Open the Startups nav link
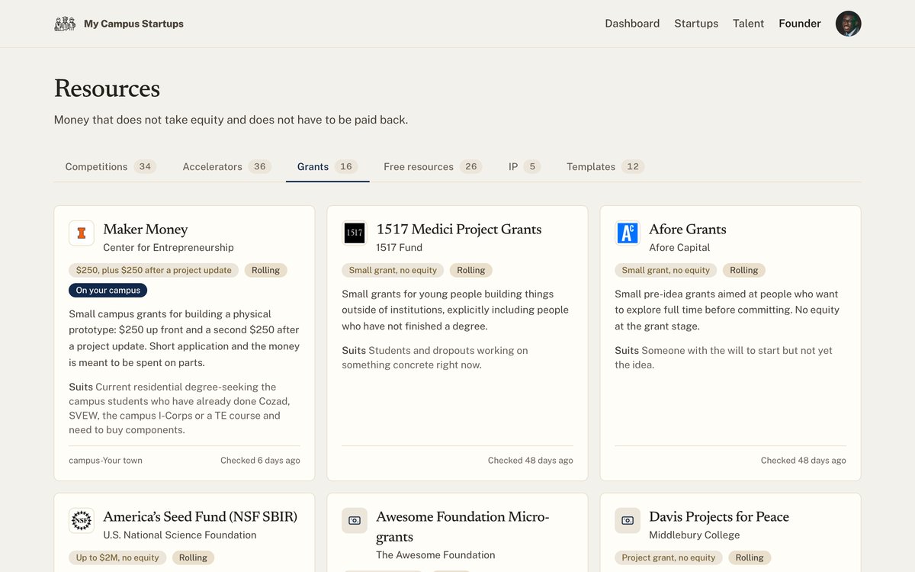The image size is (915, 572). click(x=696, y=24)
